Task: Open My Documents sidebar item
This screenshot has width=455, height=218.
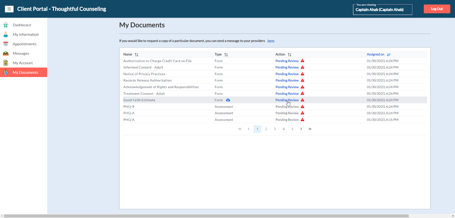Action: 25,72
